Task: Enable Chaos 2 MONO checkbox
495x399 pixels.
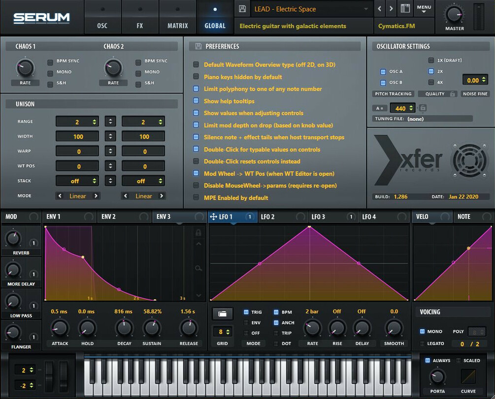Action: click(x=138, y=73)
